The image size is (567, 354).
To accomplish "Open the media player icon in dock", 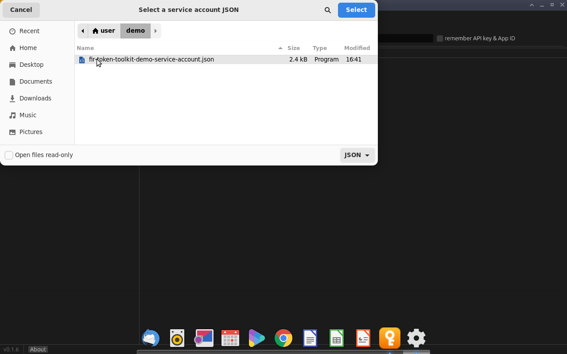I will [257, 338].
